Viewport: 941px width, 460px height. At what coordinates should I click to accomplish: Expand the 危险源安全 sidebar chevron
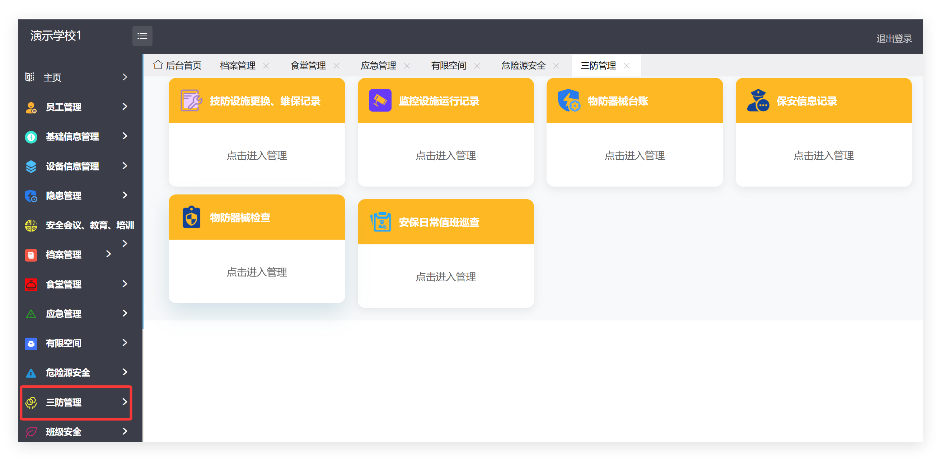point(125,372)
